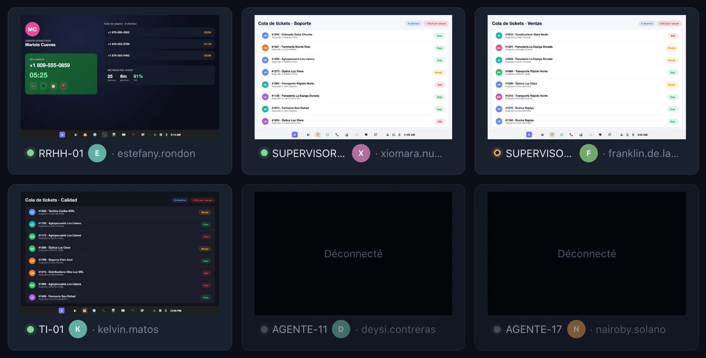Click the mute microphone icon in RRHH-01's call

click(x=34, y=86)
